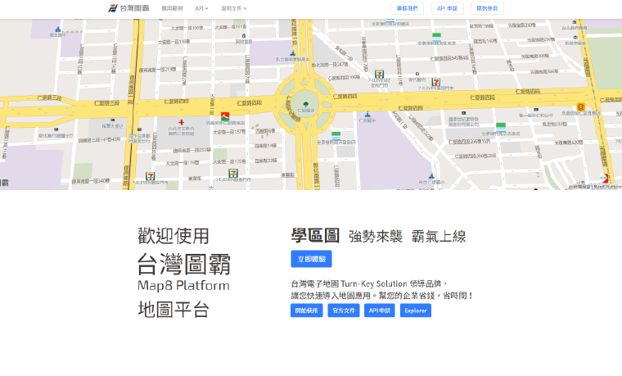Click the Map8 Platform subtitle text
Viewport: 622px width, 376px height.
point(183,285)
